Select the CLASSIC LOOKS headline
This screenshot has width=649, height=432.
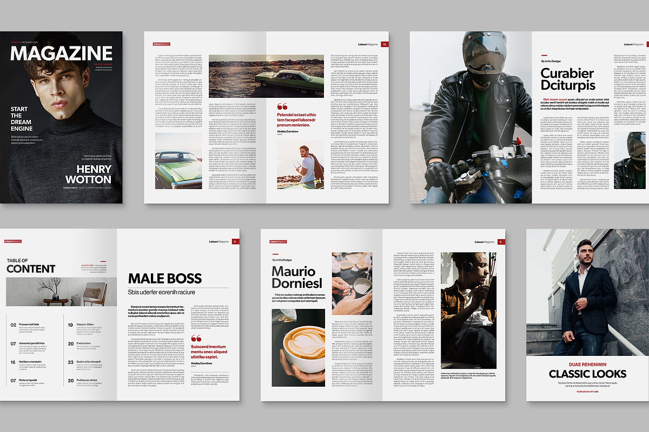[587, 374]
